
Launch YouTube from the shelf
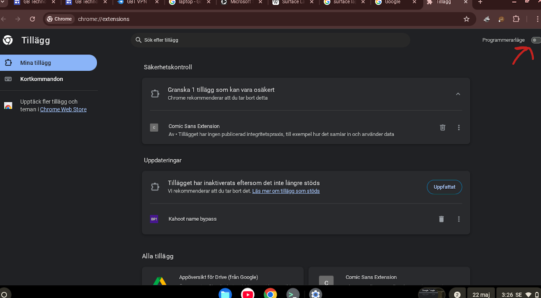pyautogui.click(x=248, y=294)
